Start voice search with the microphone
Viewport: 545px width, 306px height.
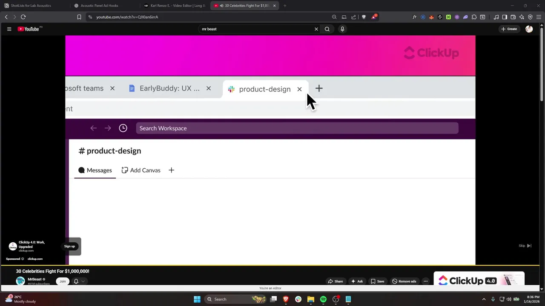point(342,29)
